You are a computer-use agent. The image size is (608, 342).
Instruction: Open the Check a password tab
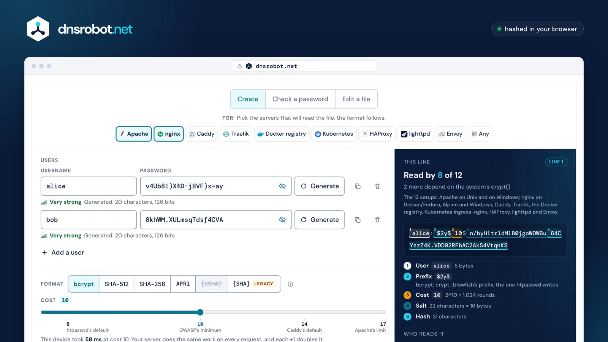coord(300,99)
